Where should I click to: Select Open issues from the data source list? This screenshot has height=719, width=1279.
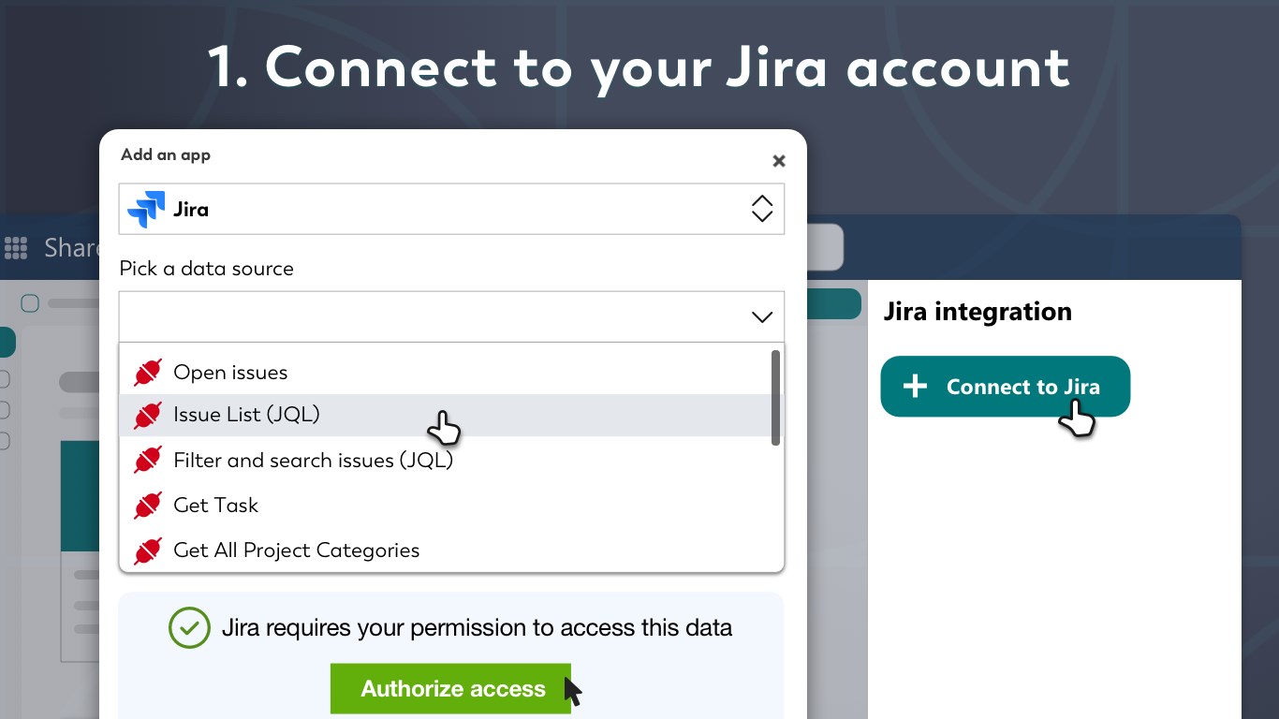(x=230, y=373)
